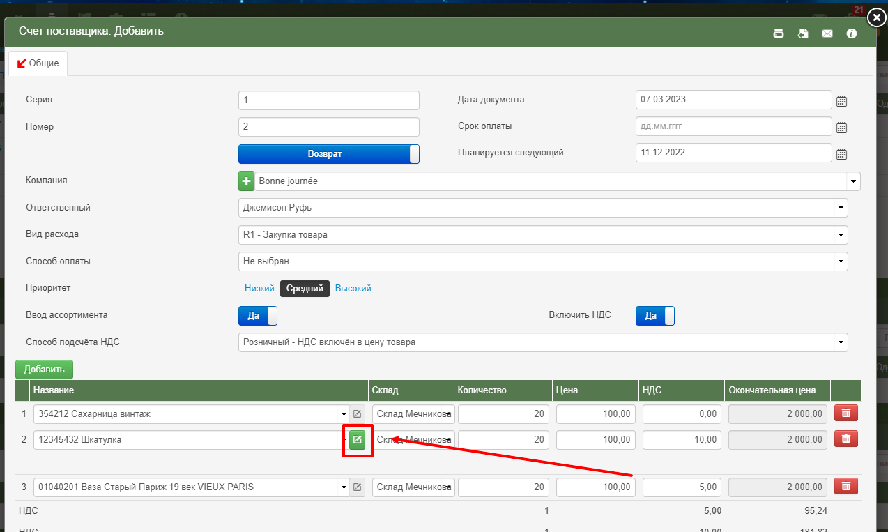The width and height of the screenshot is (888, 532).
Task: Expand Способ подсчёта НДС dropdown
Action: pyautogui.click(x=841, y=342)
